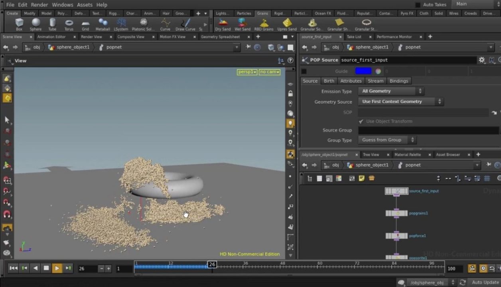501x287 pixels.
Task: Select the arrow Select tool in viewport toolbar
Action: [x=6, y=120]
